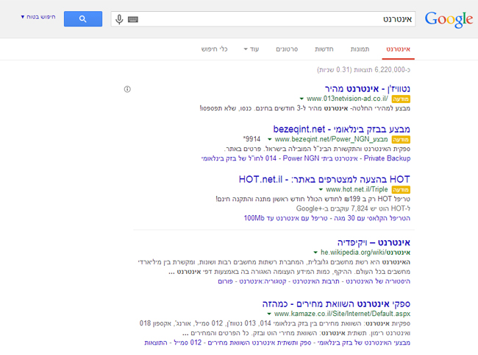The image size is (478, 355).
Task: Click the התוצאות sitelink under kamaze
Action: coord(156,342)
